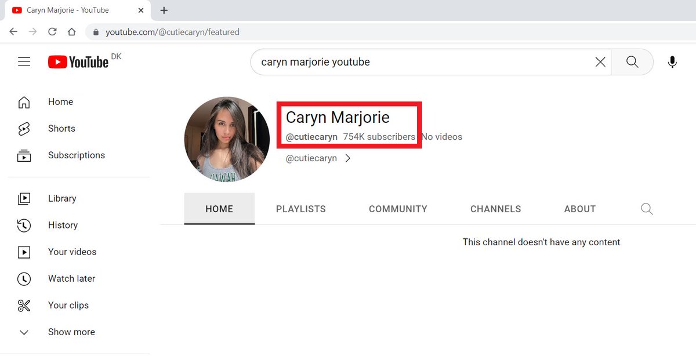This screenshot has height=356, width=696.
Task: Click the Subscriptions sidebar icon
Action: [24, 155]
